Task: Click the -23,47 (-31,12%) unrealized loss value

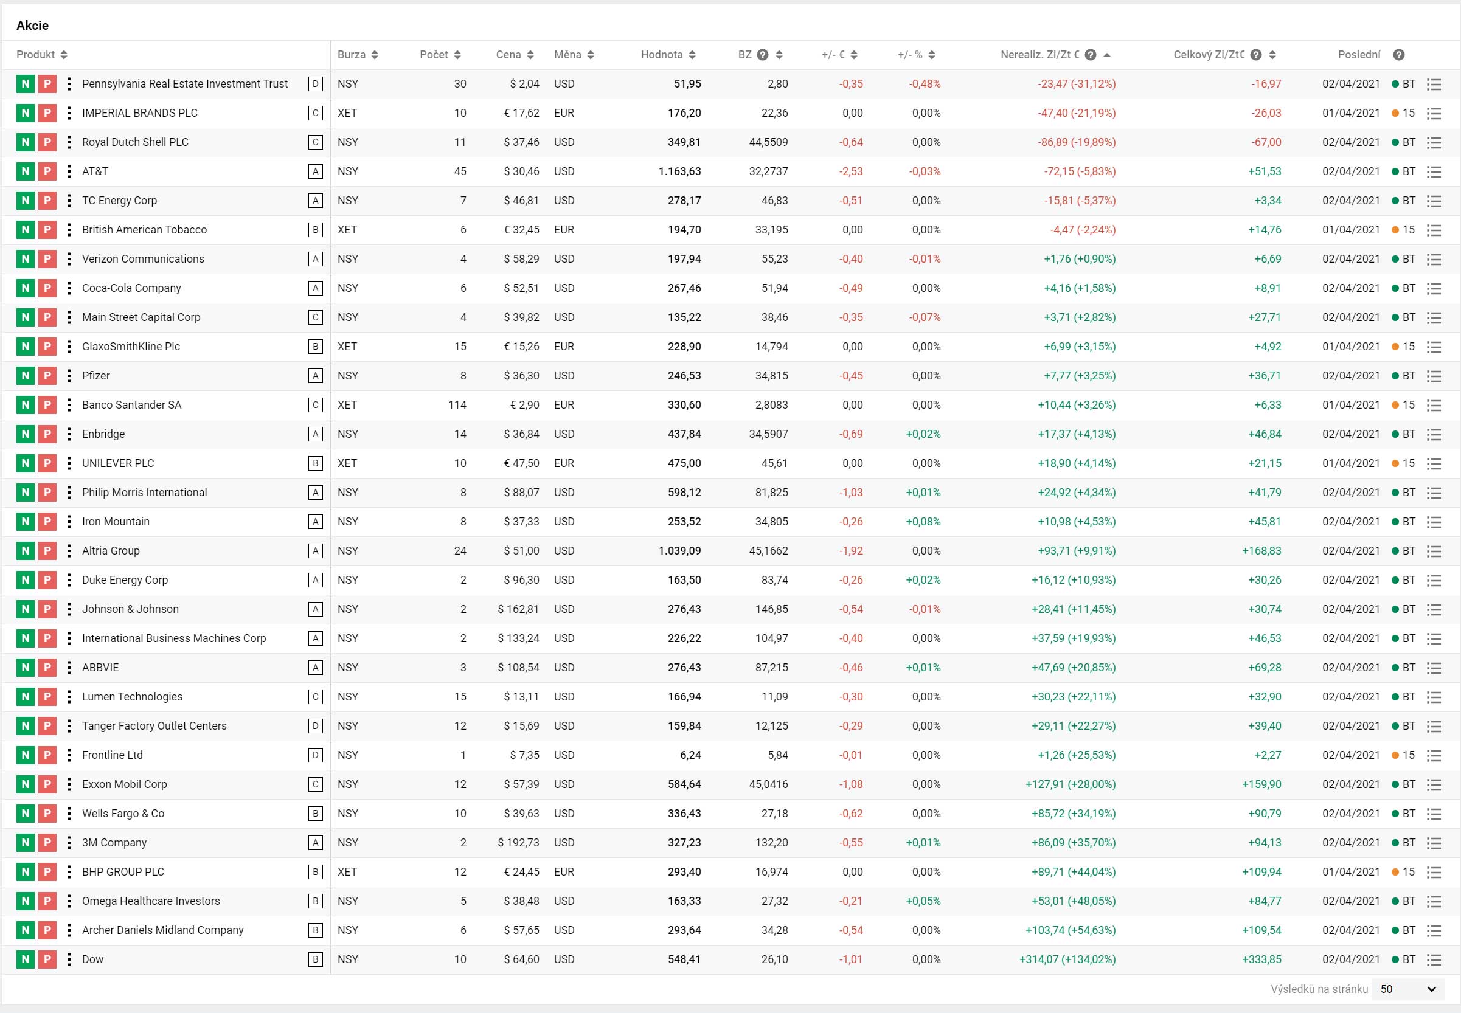Action: pos(1077,84)
